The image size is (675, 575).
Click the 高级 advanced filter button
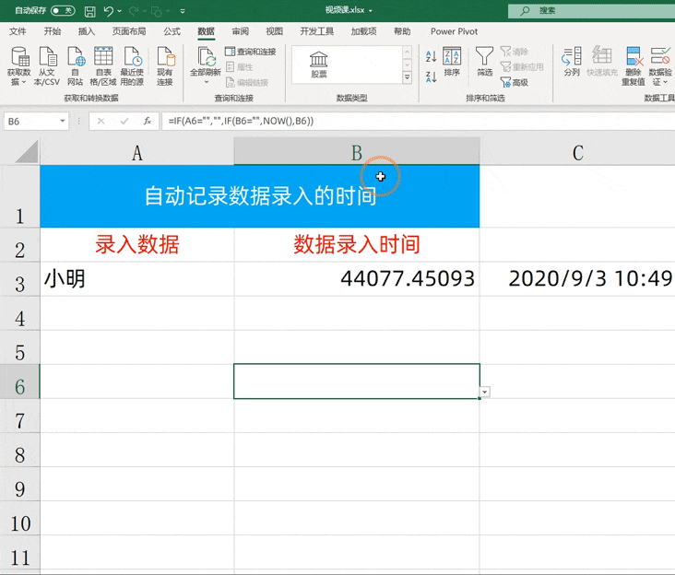point(515,82)
